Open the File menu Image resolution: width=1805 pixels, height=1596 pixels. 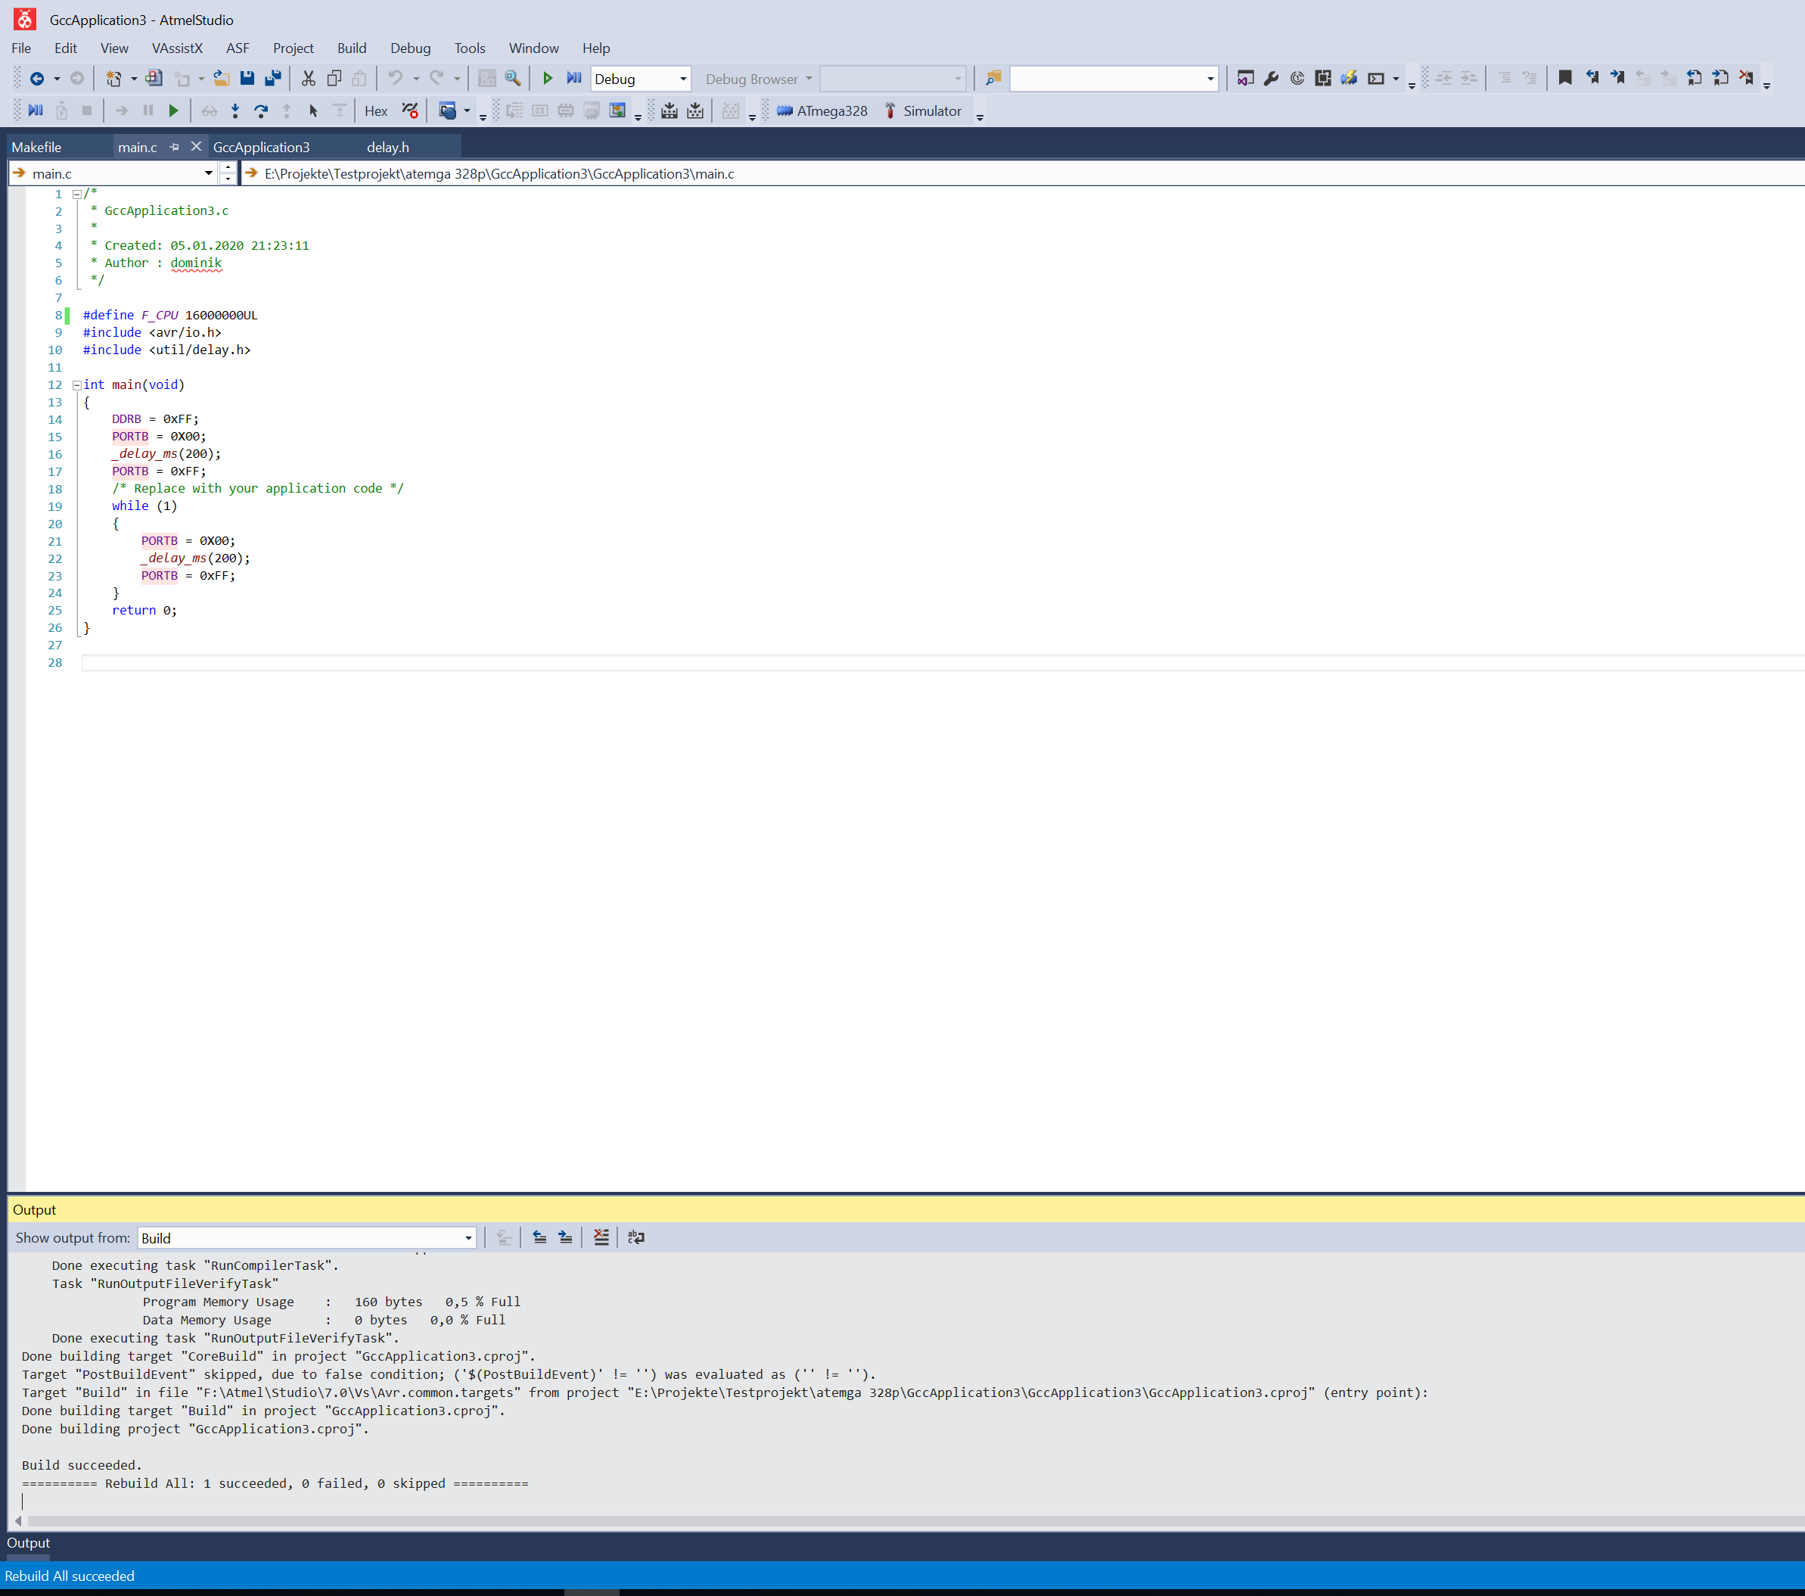tap(21, 48)
